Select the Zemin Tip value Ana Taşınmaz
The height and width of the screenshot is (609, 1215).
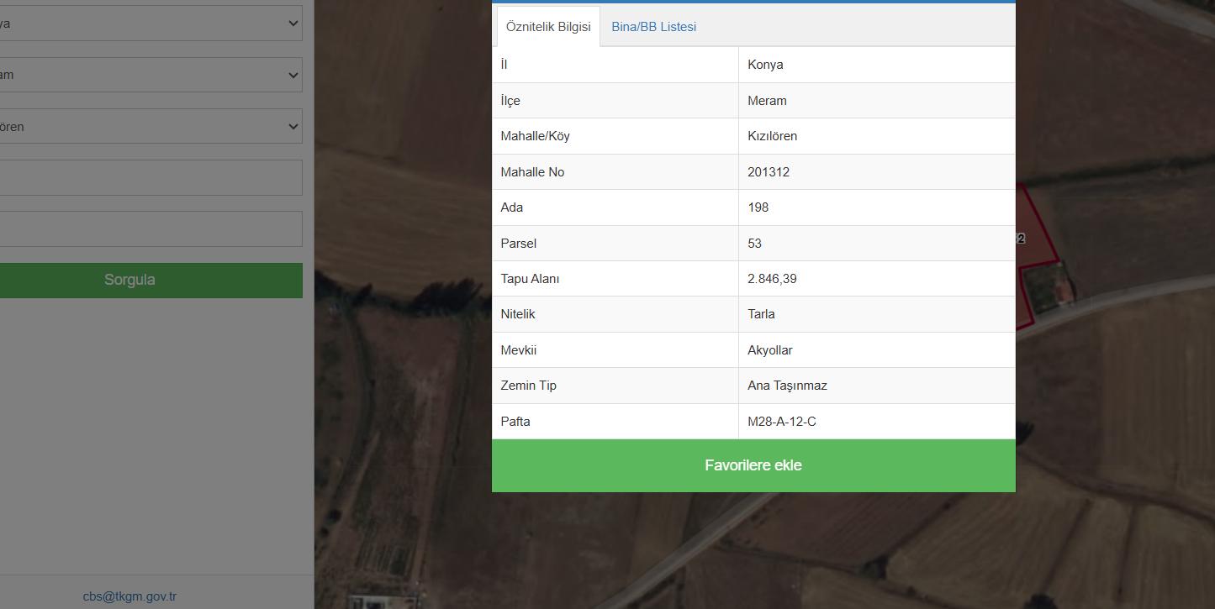tap(787, 386)
